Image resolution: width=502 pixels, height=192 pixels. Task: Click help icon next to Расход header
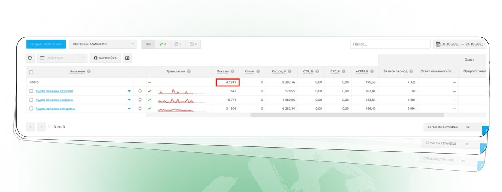(x=290, y=71)
